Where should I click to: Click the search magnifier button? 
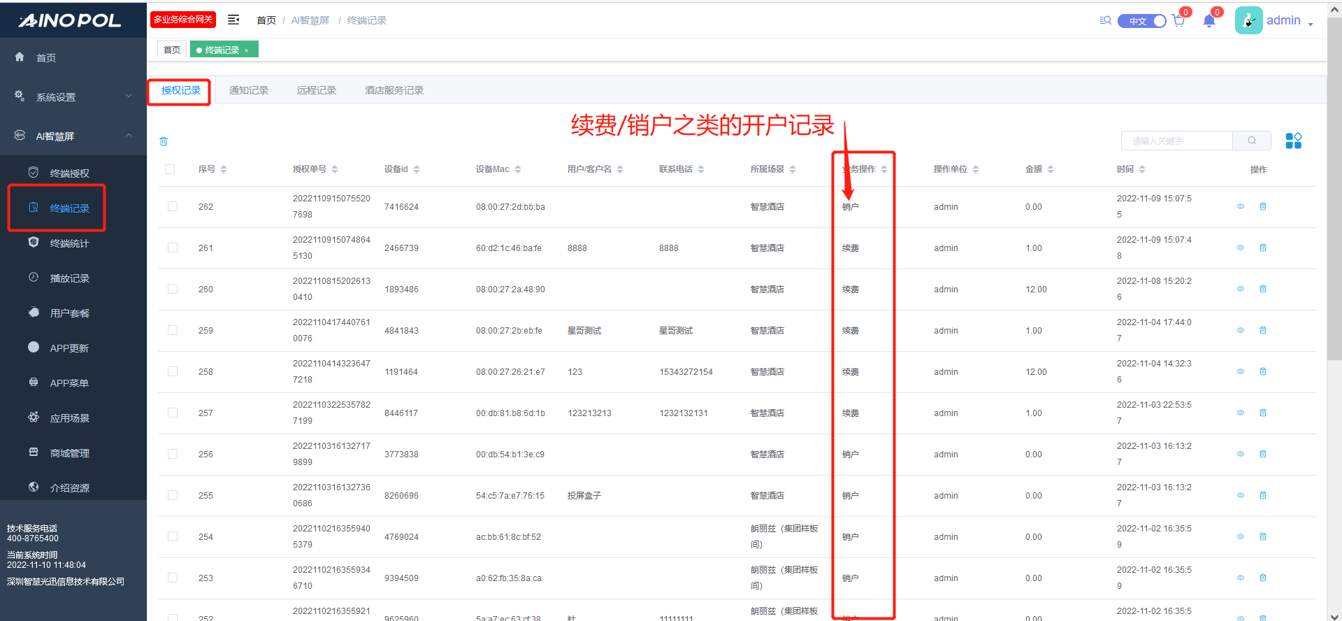1252,141
